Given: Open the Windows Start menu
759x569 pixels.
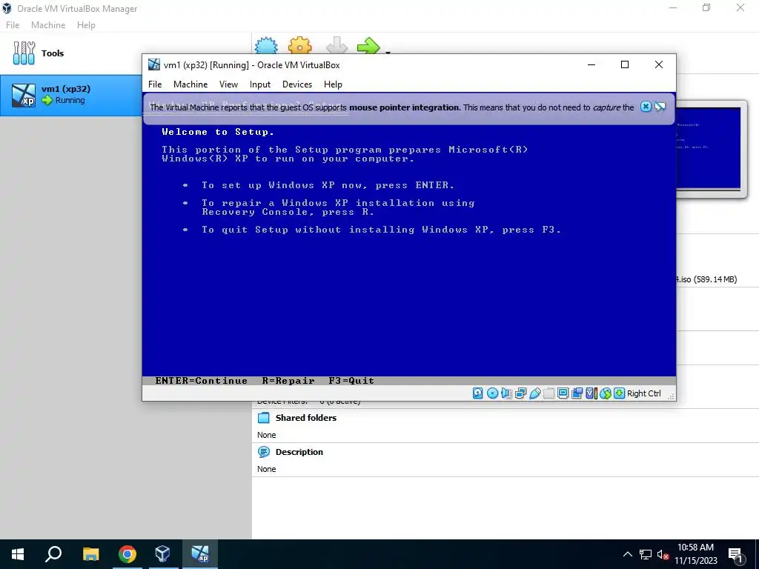Looking at the screenshot, I should click(x=18, y=554).
